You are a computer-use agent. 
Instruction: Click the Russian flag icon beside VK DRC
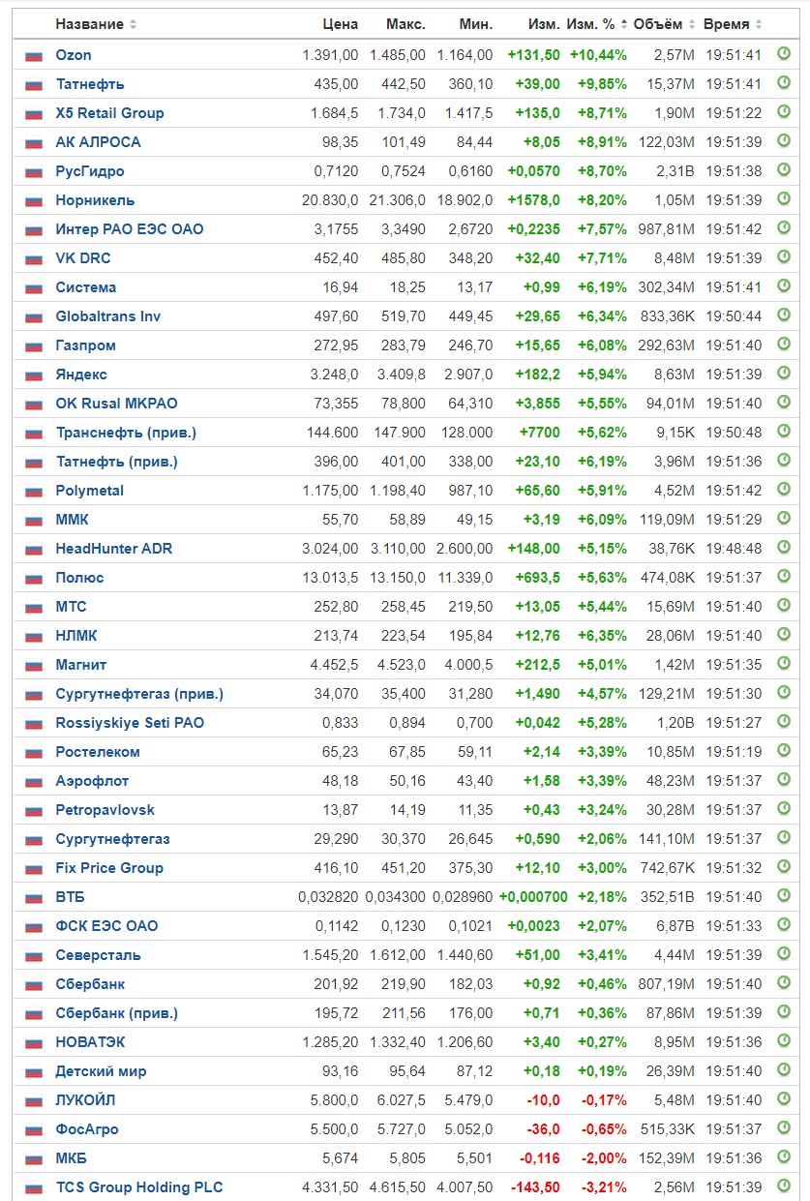pos(34,259)
